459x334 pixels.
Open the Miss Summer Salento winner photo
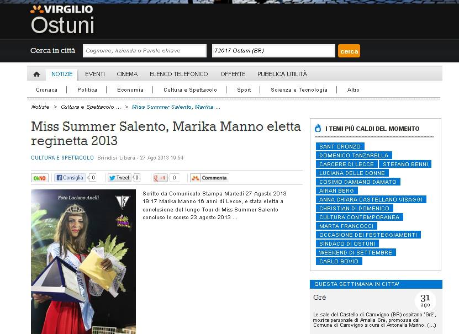tap(83, 262)
